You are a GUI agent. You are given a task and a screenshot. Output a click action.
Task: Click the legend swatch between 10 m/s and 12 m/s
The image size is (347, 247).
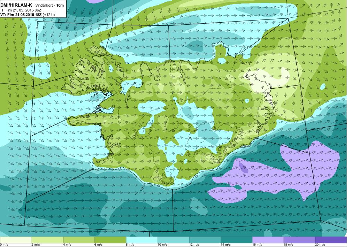tap(173, 240)
